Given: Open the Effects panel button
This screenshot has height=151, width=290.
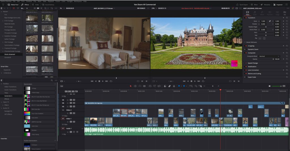Looking at the screenshot, I should pyautogui.click(x=25, y=5).
